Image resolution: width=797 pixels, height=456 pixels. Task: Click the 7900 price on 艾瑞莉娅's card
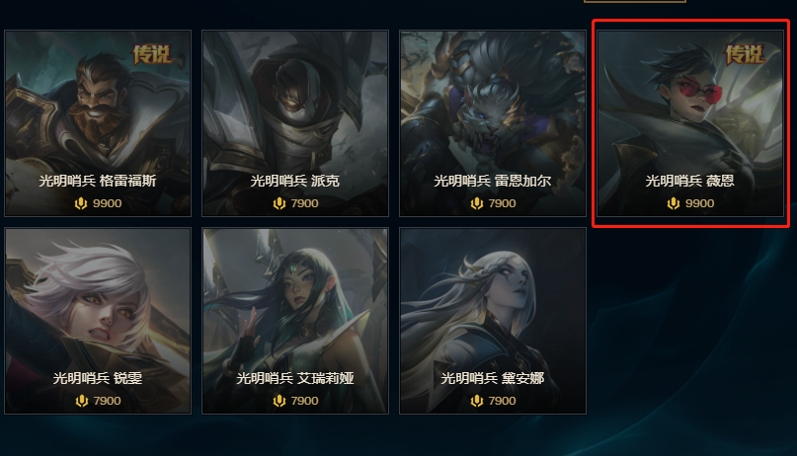coord(304,401)
